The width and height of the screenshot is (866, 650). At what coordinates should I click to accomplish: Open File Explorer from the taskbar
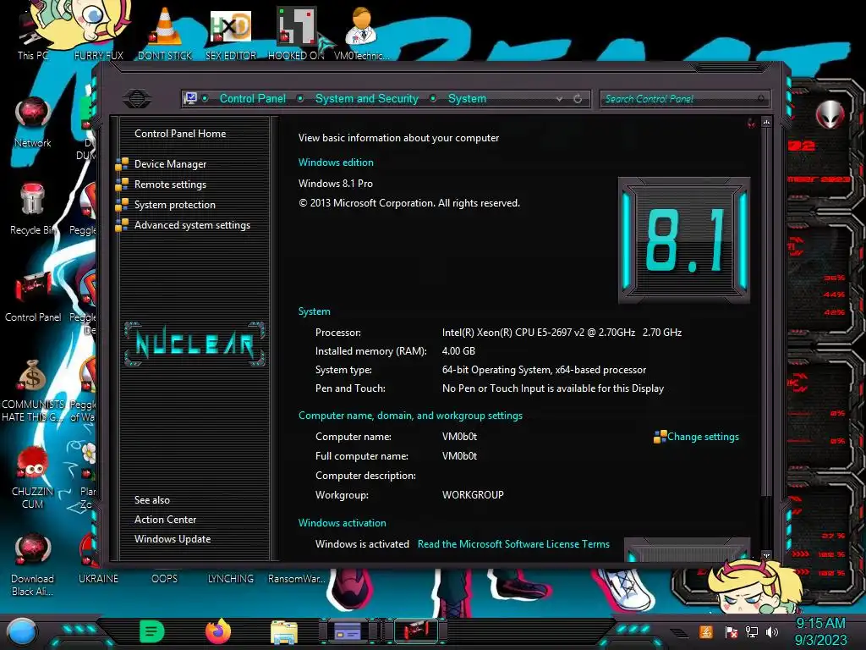[284, 631]
